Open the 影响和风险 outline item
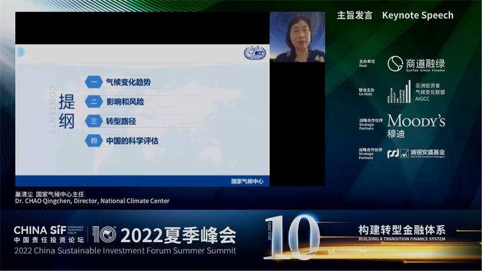Image resolution: width=482 pixels, height=271 pixels. (125, 102)
